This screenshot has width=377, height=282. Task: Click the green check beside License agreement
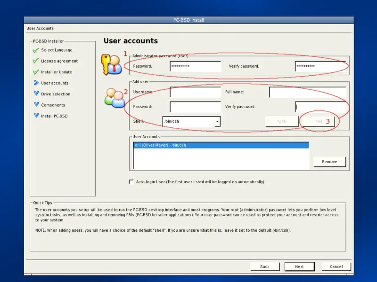click(x=36, y=61)
